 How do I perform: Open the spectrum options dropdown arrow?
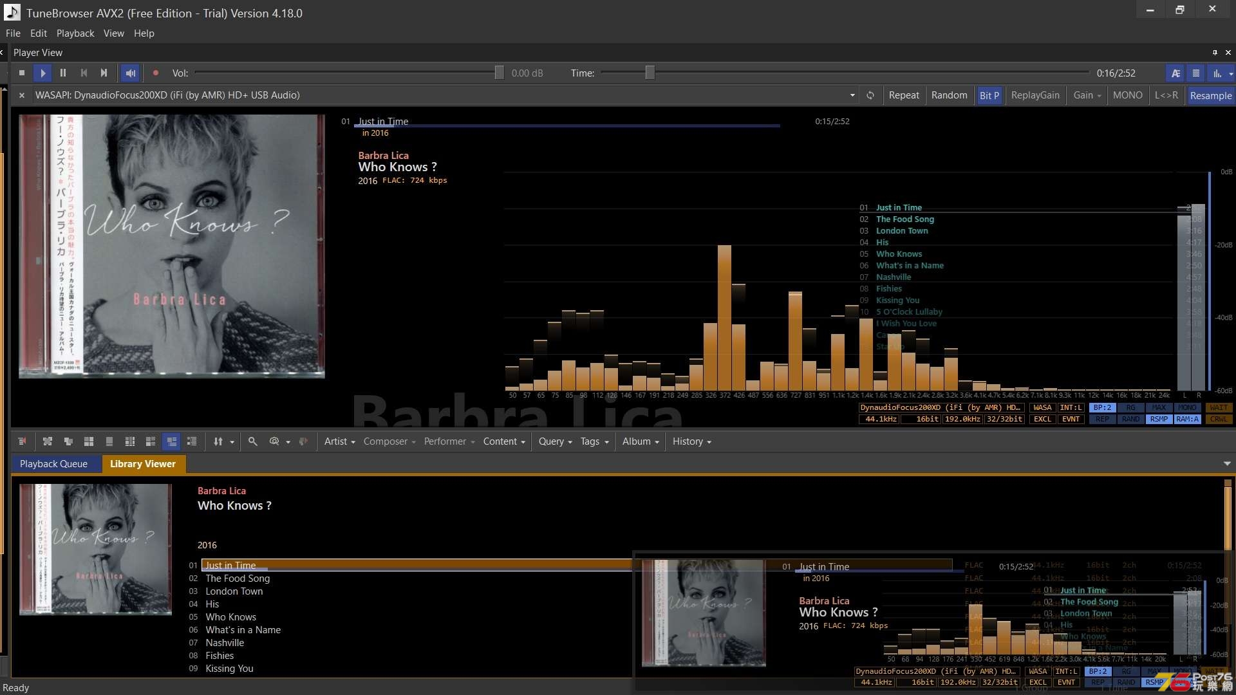pos(1231,74)
